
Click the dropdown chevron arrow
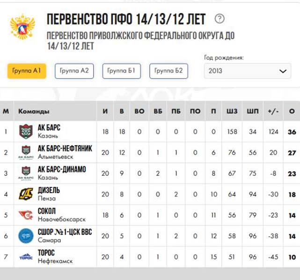[282, 71]
